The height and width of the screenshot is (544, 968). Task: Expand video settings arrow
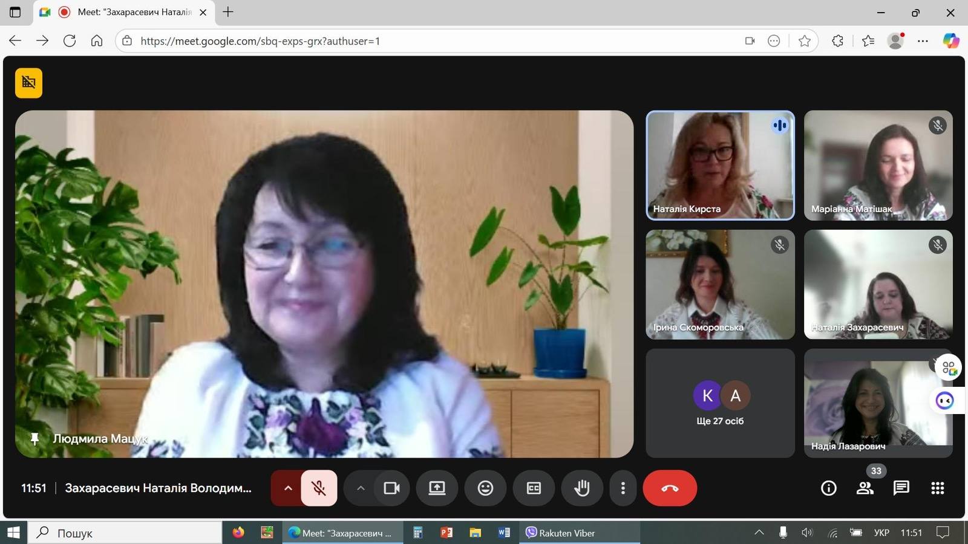click(x=361, y=488)
